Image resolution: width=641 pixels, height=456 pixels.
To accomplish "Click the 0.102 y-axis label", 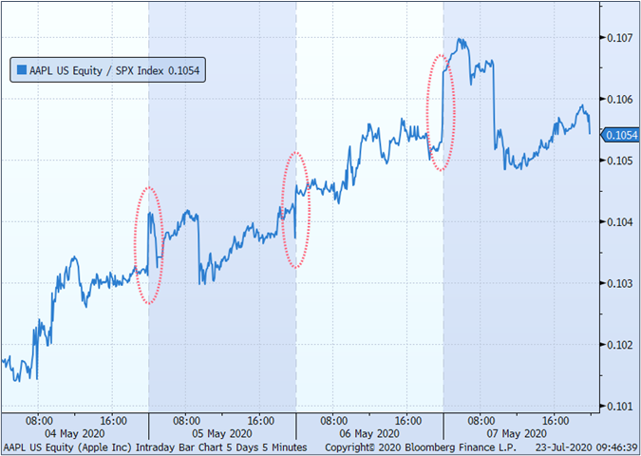I will (x=619, y=346).
